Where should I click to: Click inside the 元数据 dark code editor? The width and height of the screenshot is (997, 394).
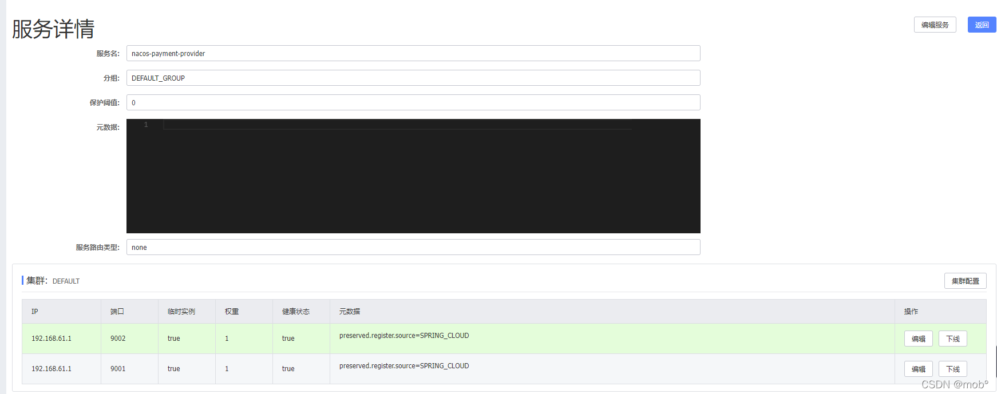[x=413, y=176]
